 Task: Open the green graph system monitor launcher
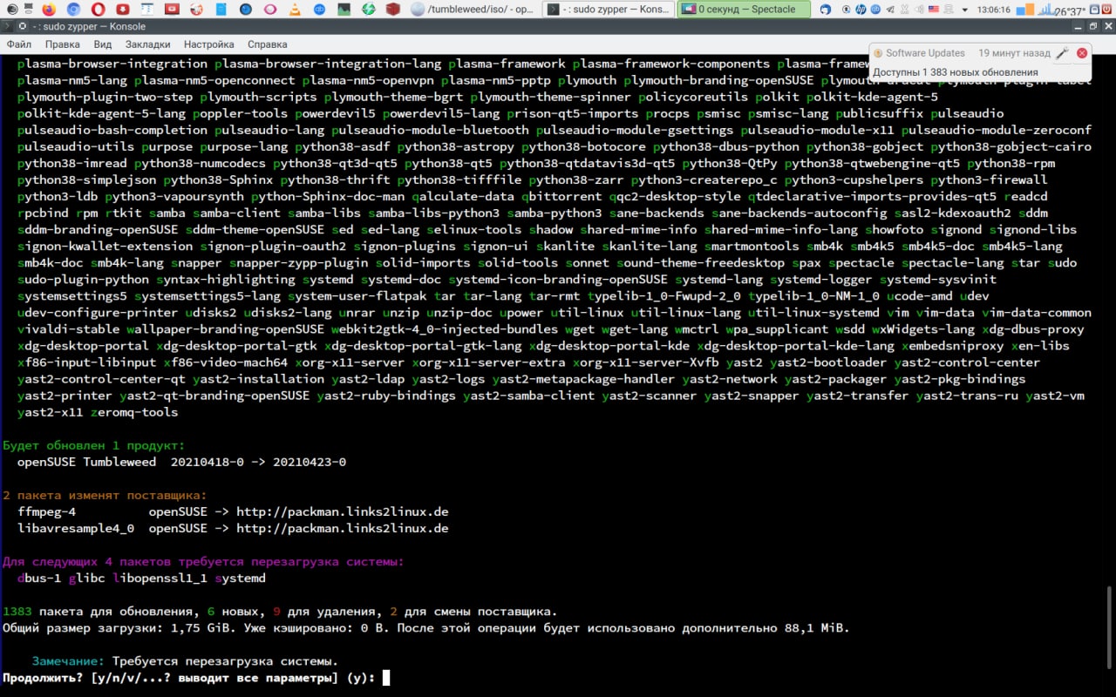pos(344,9)
